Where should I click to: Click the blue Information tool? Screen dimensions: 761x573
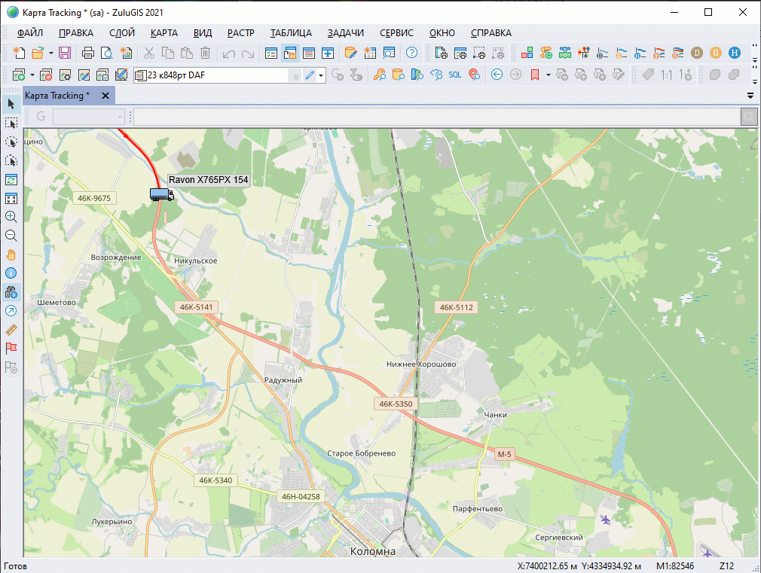point(11,273)
